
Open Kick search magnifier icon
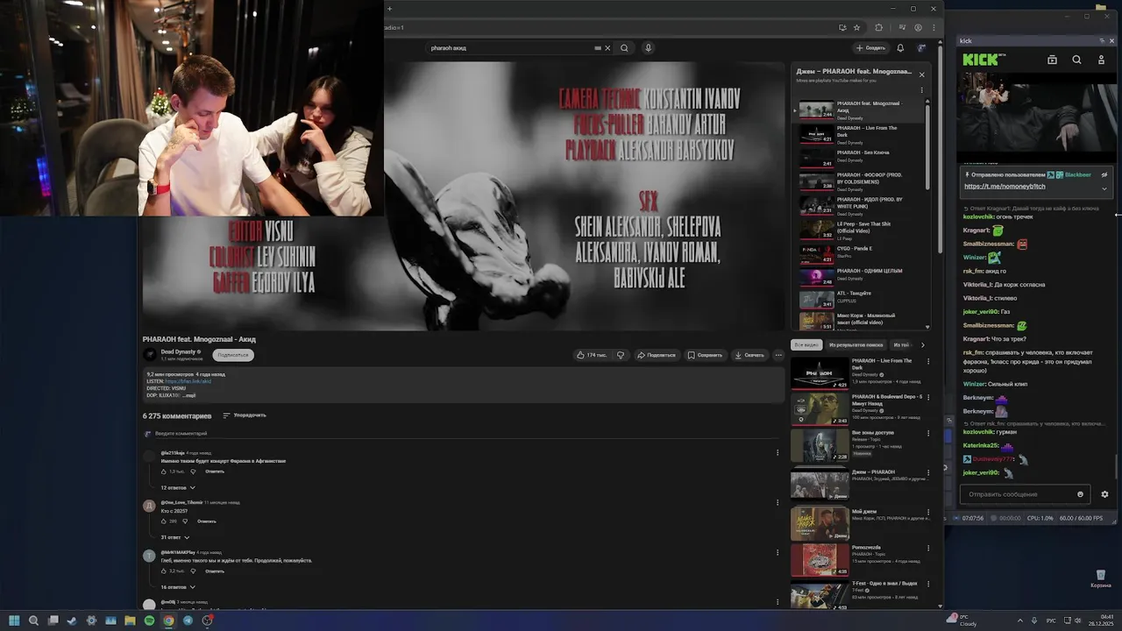[x=1076, y=60]
